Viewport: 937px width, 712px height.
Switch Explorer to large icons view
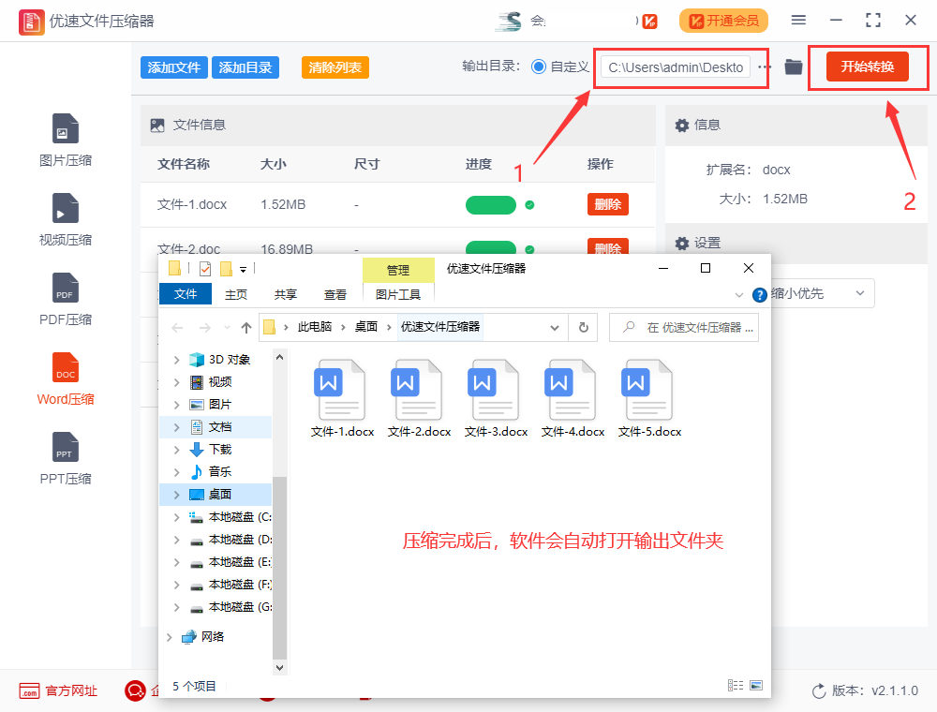(x=756, y=685)
